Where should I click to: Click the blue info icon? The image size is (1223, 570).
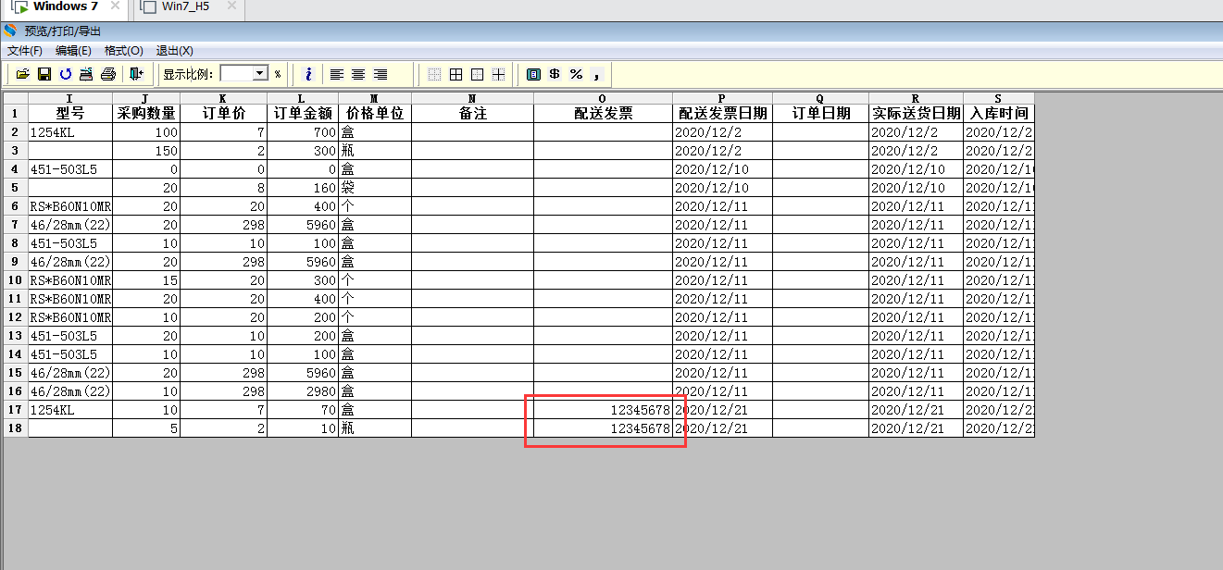[308, 74]
